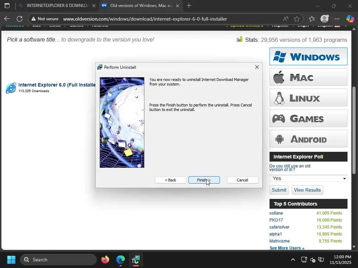
Task: Click the scrollbar down arrow
Action: 354,247
